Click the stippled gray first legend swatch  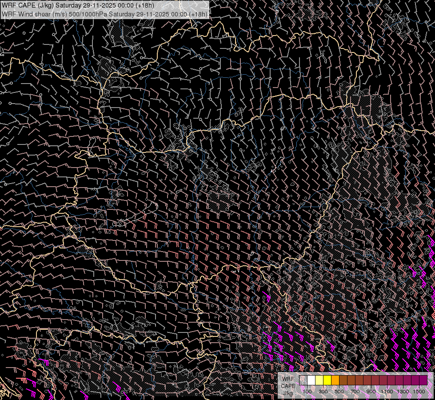point(303,380)
